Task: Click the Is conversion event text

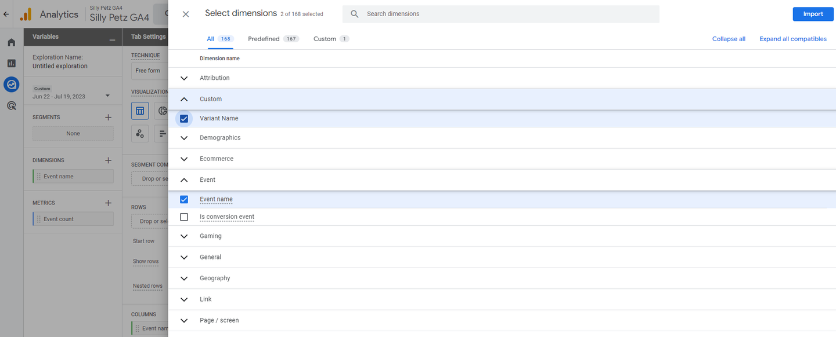Action: pyautogui.click(x=227, y=217)
